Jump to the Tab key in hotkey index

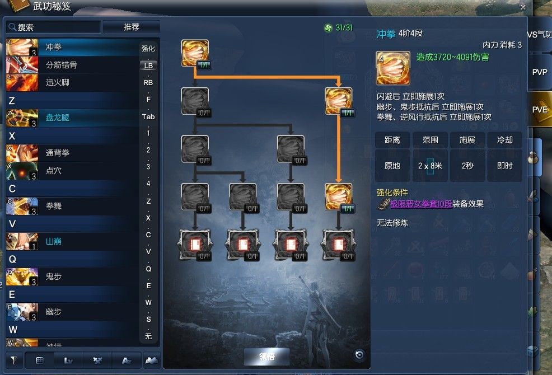[x=148, y=116]
